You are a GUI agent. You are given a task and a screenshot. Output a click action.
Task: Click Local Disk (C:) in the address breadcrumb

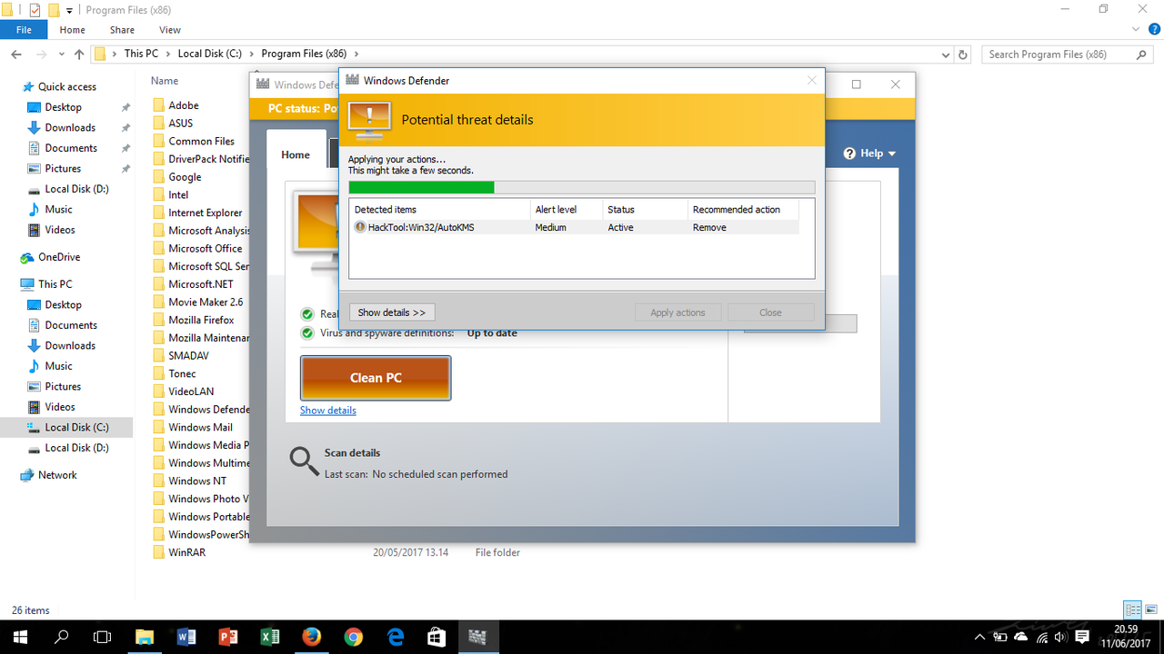tap(209, 54)
